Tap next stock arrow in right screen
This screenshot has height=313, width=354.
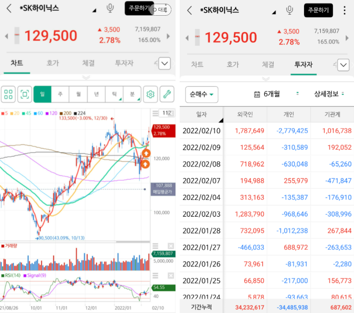coord(347,38)
